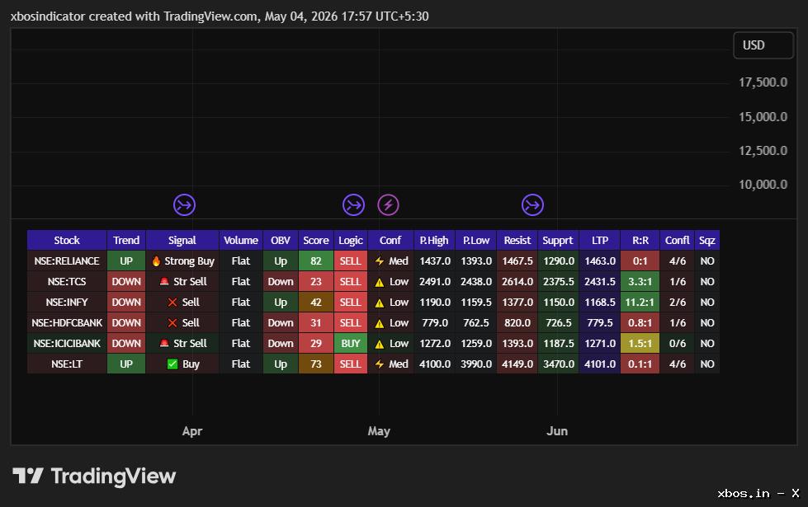Image resolution: width=808 pixels, height=507 pixels.
Task: Click the LTP value 1463.0
Action: pos(600,261)
